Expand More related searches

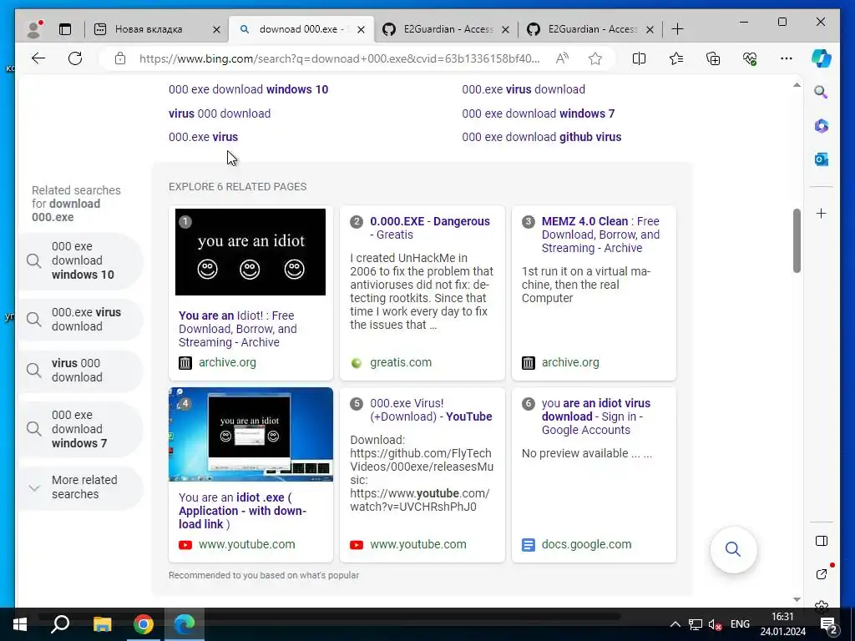(x=81, y=487)
